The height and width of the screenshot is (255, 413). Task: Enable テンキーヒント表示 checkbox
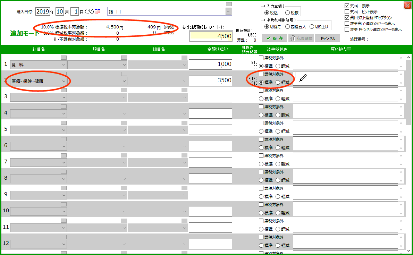(x=347, y=11)
